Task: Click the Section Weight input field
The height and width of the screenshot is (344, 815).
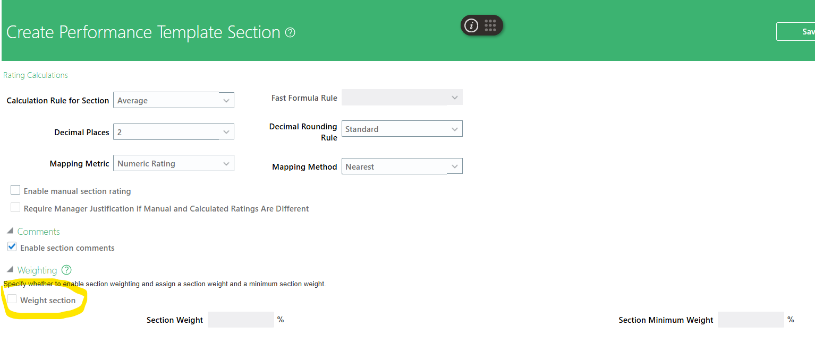Action: click(x=241, y=319)
